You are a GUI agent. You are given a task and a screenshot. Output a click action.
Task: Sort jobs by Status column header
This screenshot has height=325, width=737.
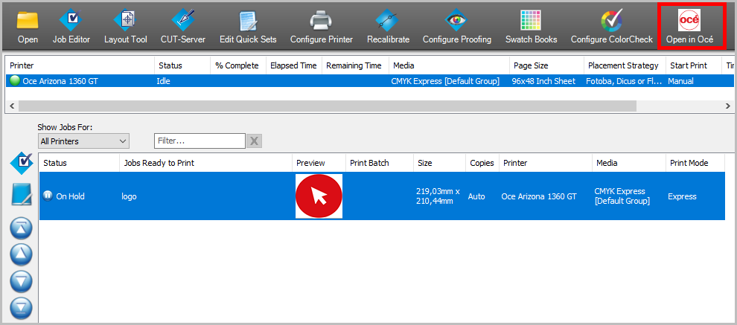click(78, 163)
